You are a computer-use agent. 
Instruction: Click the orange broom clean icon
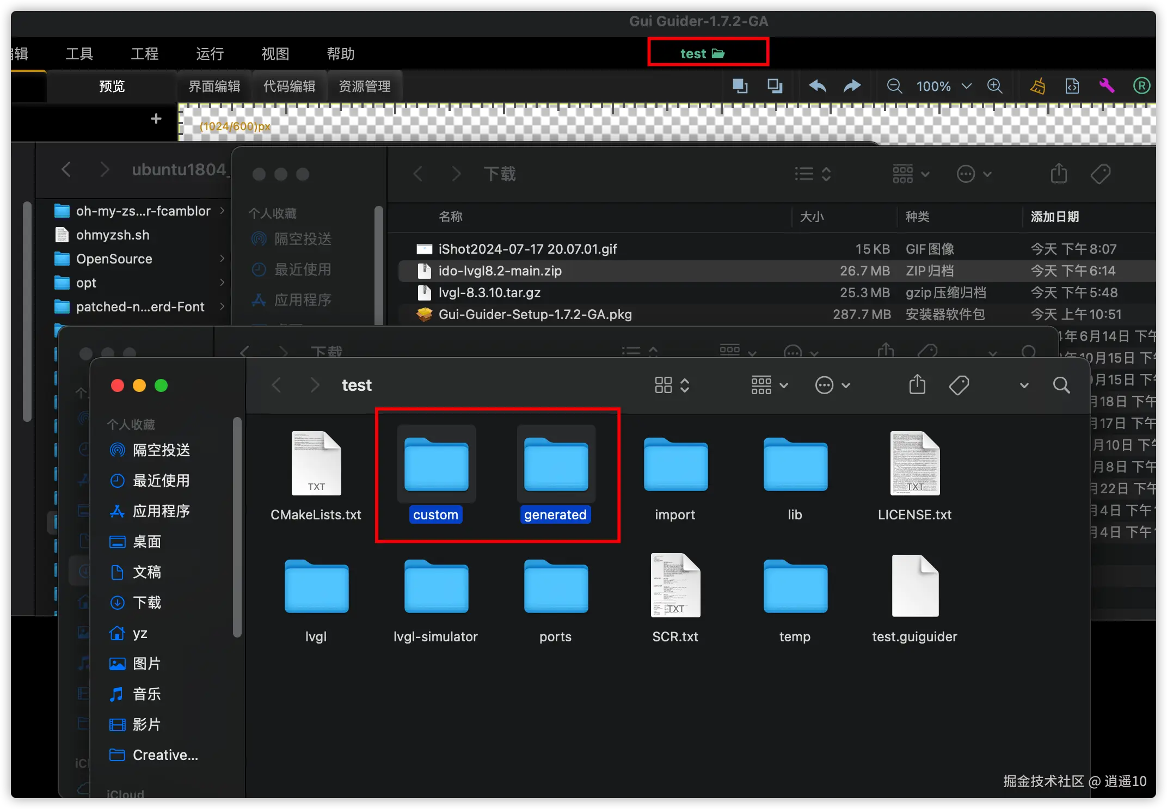pyautogui.click(x=1037, y=86)
